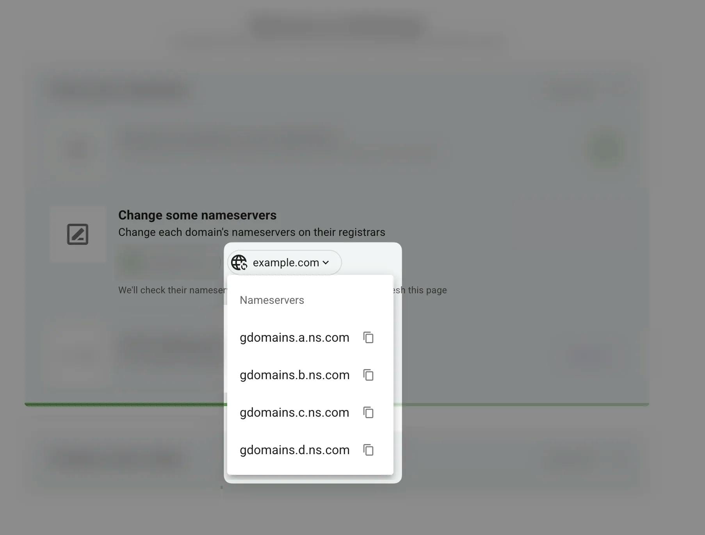Click the globe sync icon beside example.com
The height and width of the screenshot is (535, 705).
[239, 262]
